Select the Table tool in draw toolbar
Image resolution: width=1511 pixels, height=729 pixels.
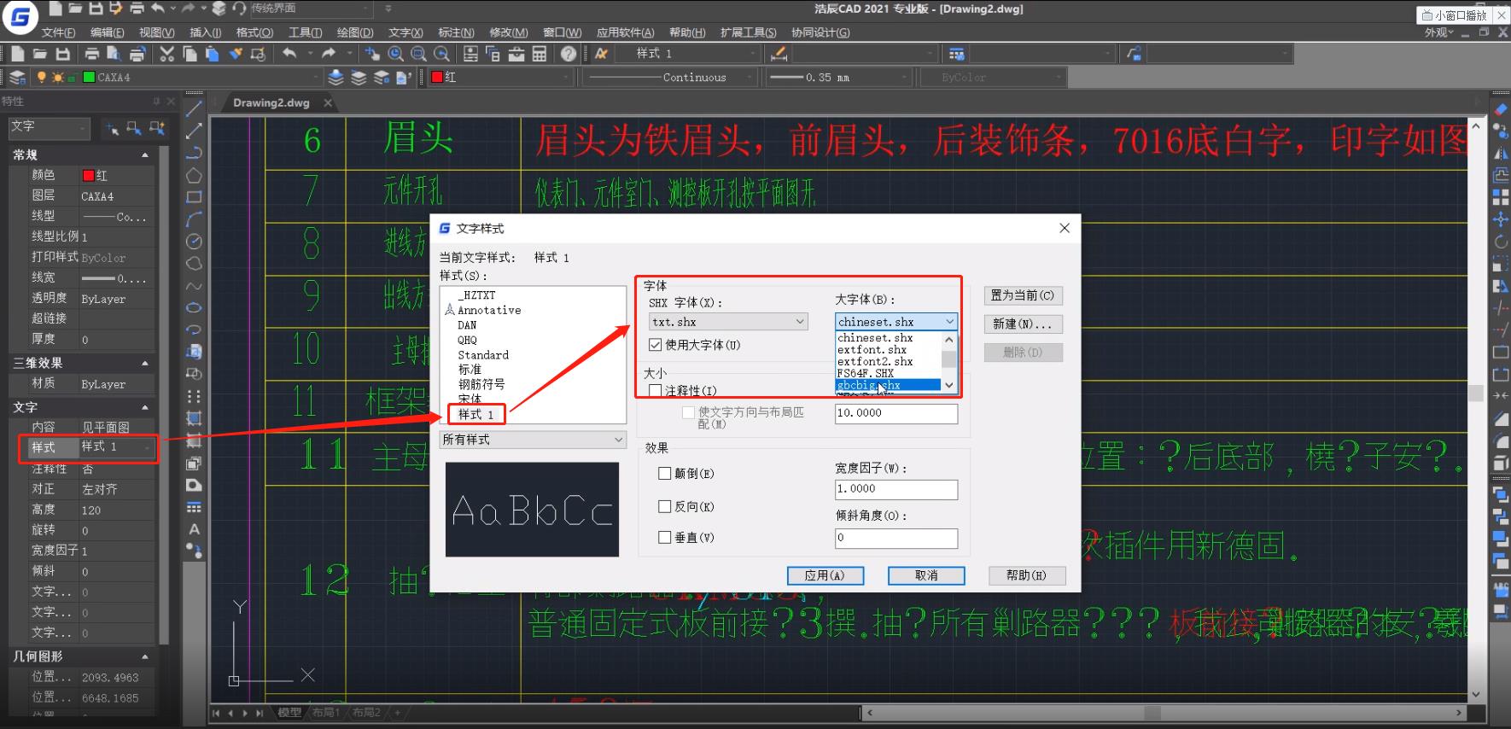click(x=194, y=507)
